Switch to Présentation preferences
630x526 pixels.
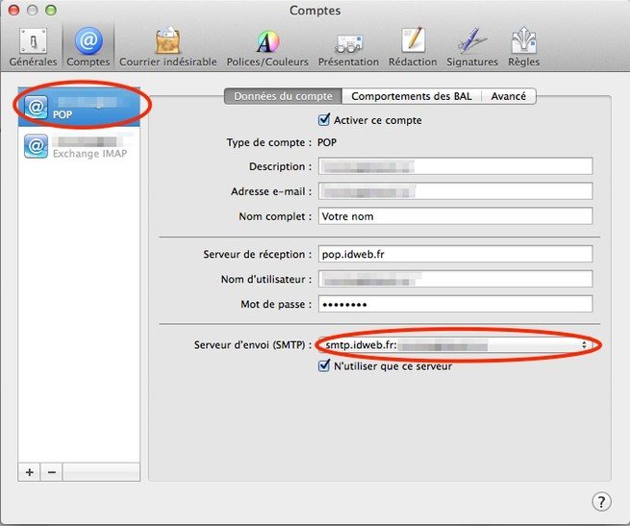coord(348,46)
